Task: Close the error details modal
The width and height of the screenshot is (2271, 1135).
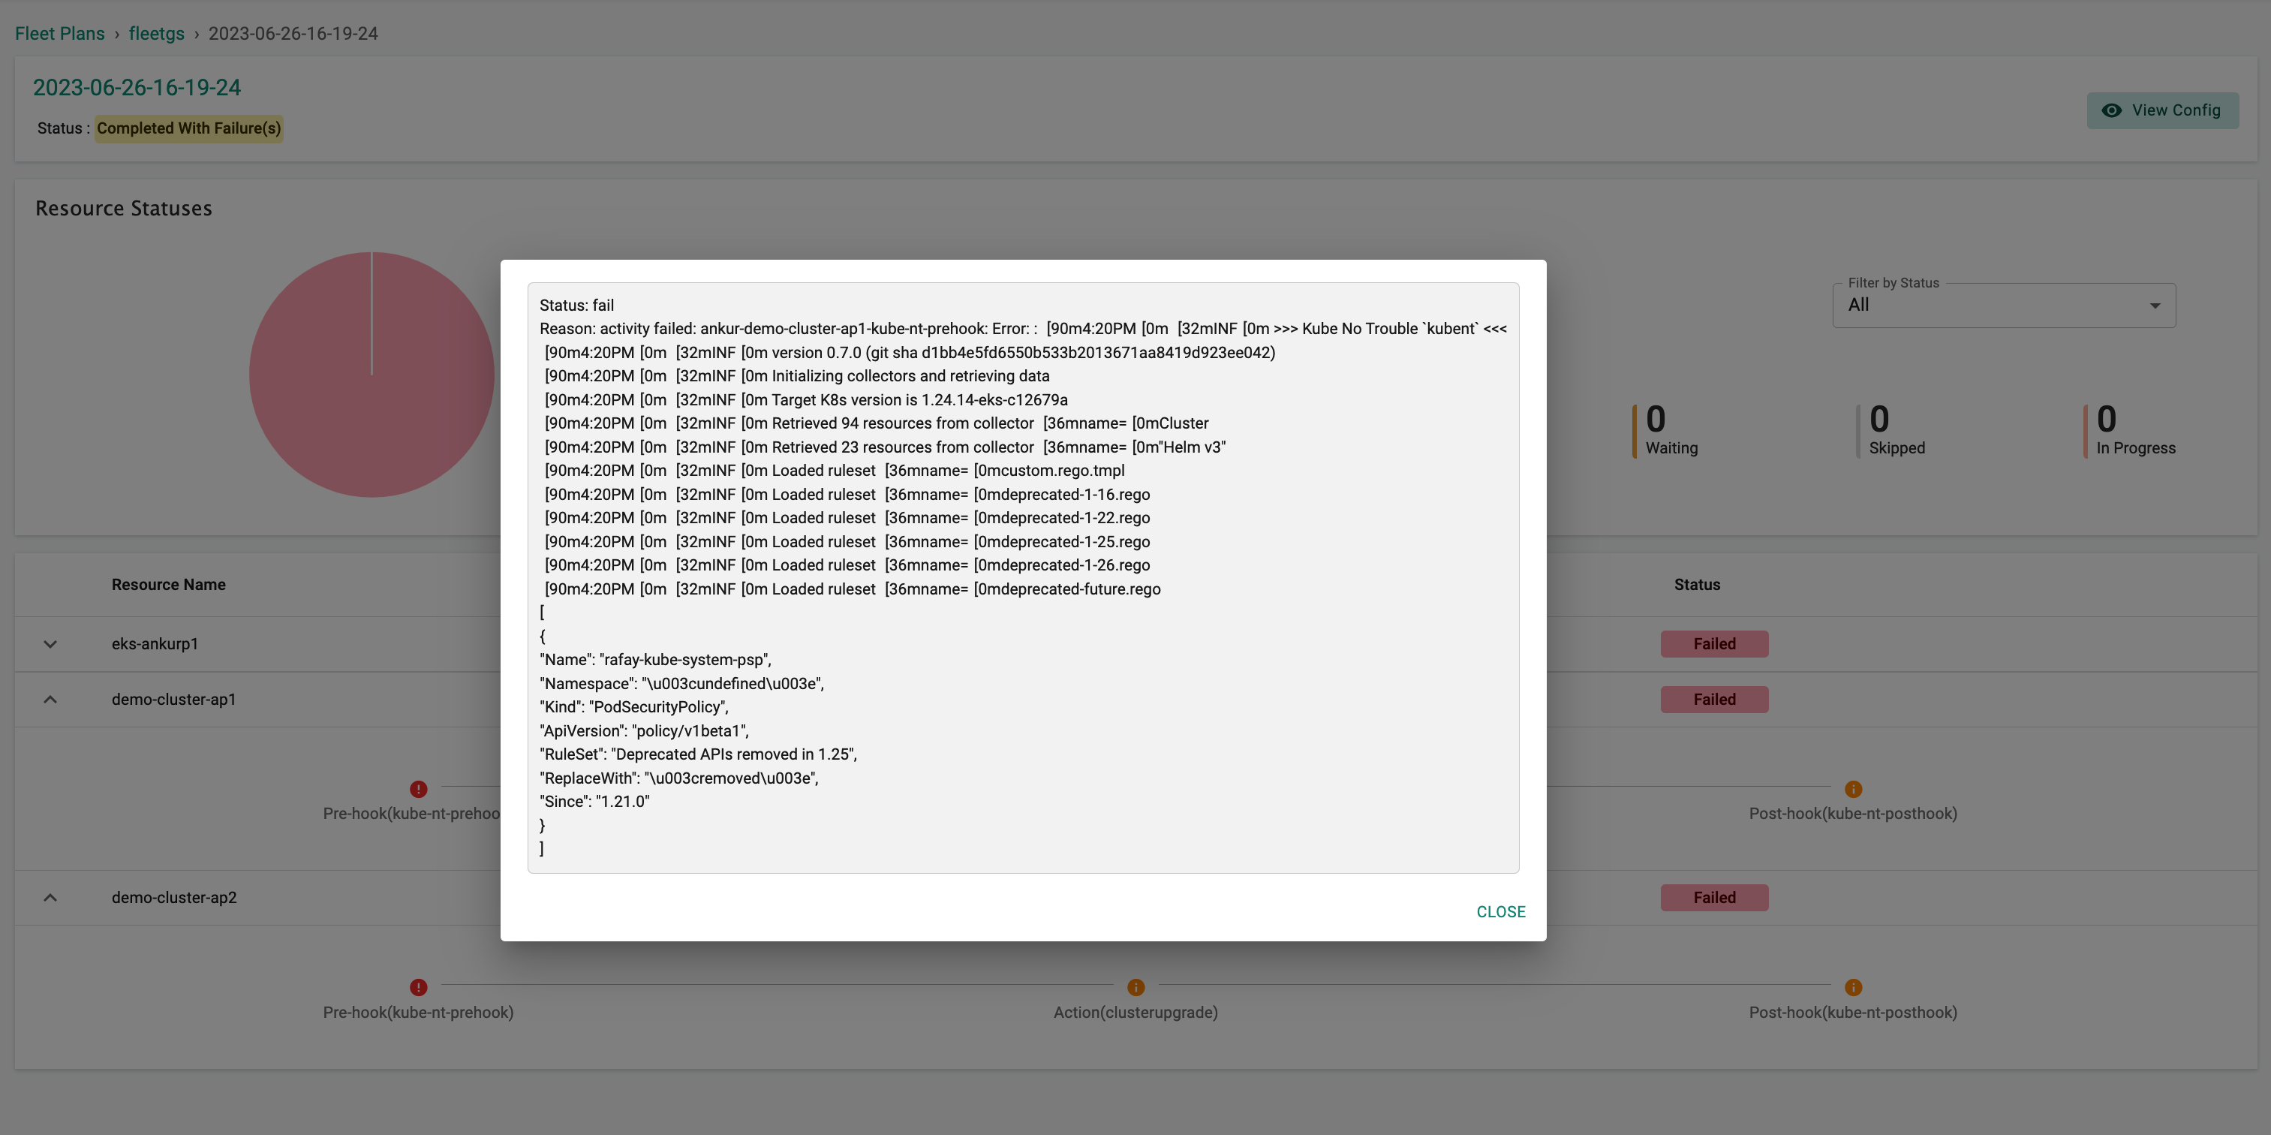Action: [1500, 912]
